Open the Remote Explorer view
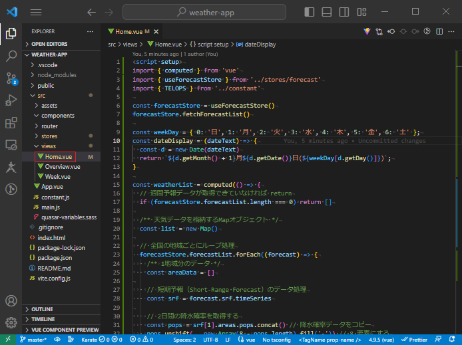This screenshot has width=462, height=345. pyautogui.click(x=11, y=145)
